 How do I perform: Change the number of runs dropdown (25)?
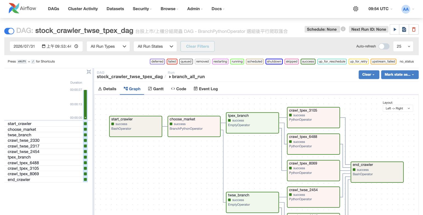(x=403, y=46)
